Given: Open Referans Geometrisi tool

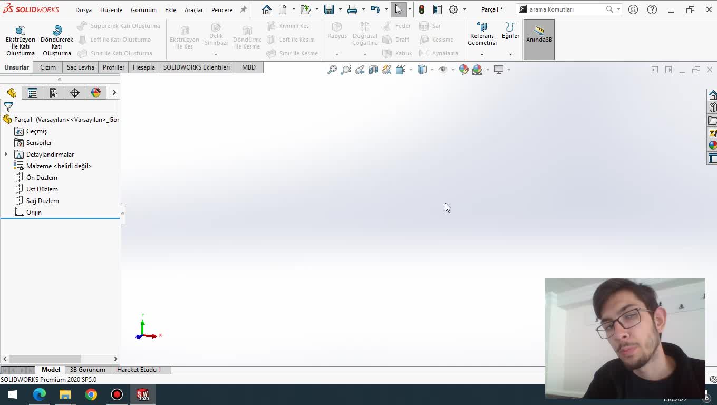Looking at the screenshot, I should click(x=482, y=34).
